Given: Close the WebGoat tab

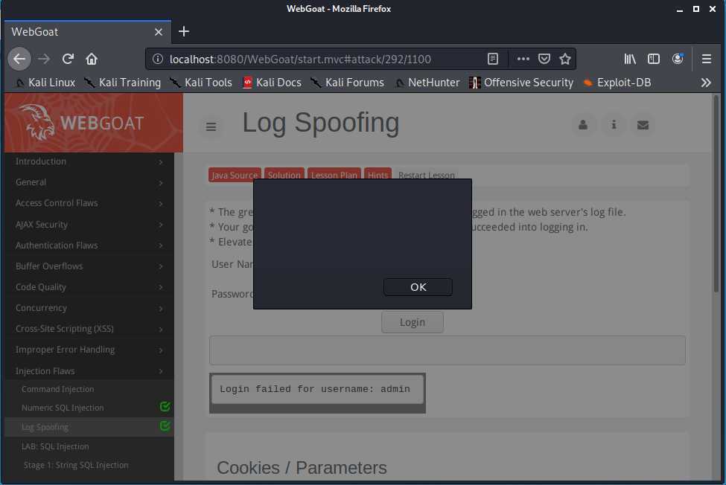Looking at the screenshot, I should click(x=159, y=32).
